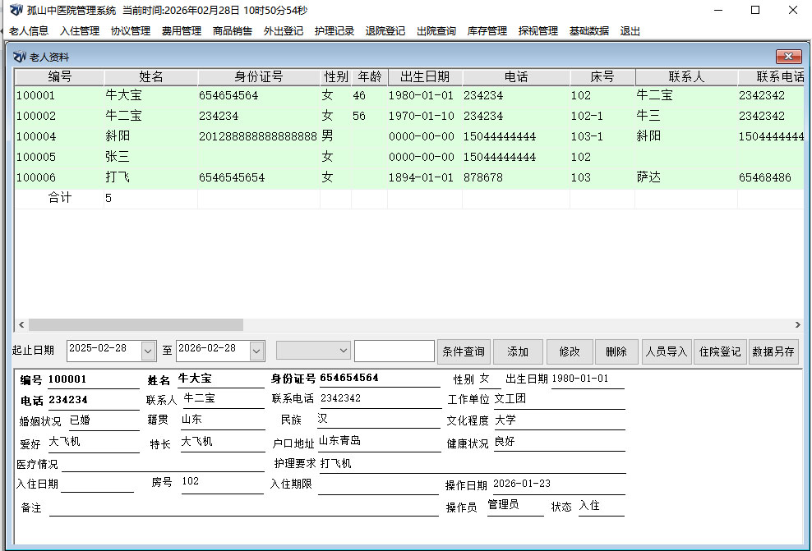Click the search keyword input field

click(x=394, y=351)
